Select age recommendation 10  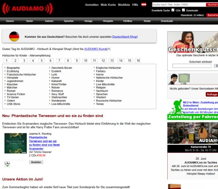click(x=86, y=61)
